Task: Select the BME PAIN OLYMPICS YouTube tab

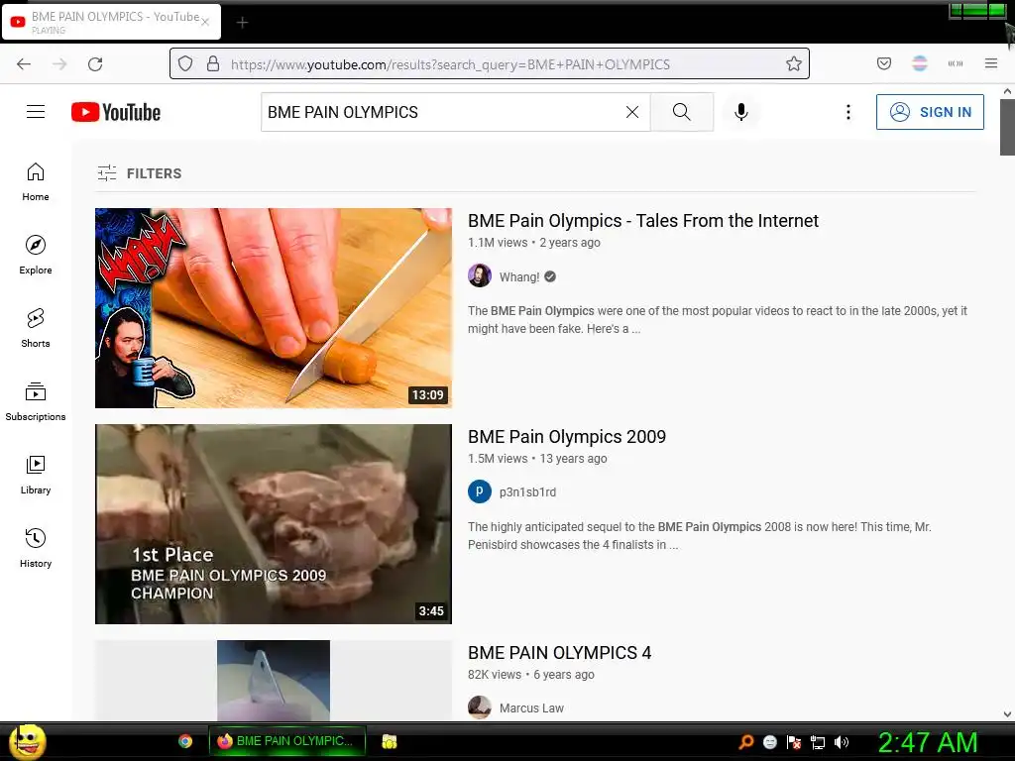Action: tap(111, 22)
